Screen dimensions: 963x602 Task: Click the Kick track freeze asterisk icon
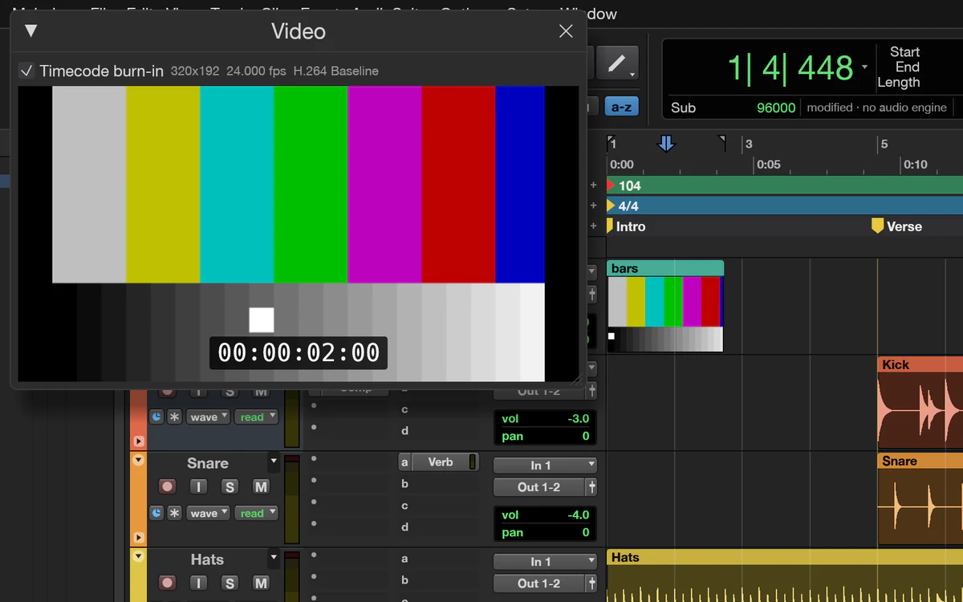174,417
